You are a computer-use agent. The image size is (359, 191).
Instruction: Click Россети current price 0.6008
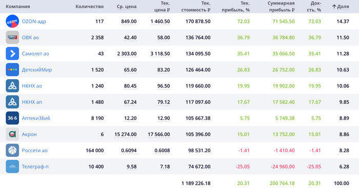point(163,151)
